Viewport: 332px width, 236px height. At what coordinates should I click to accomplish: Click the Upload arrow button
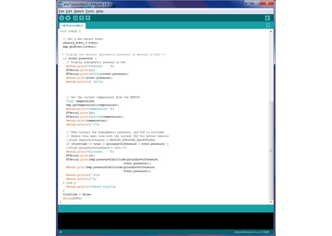tap(68, 18)
